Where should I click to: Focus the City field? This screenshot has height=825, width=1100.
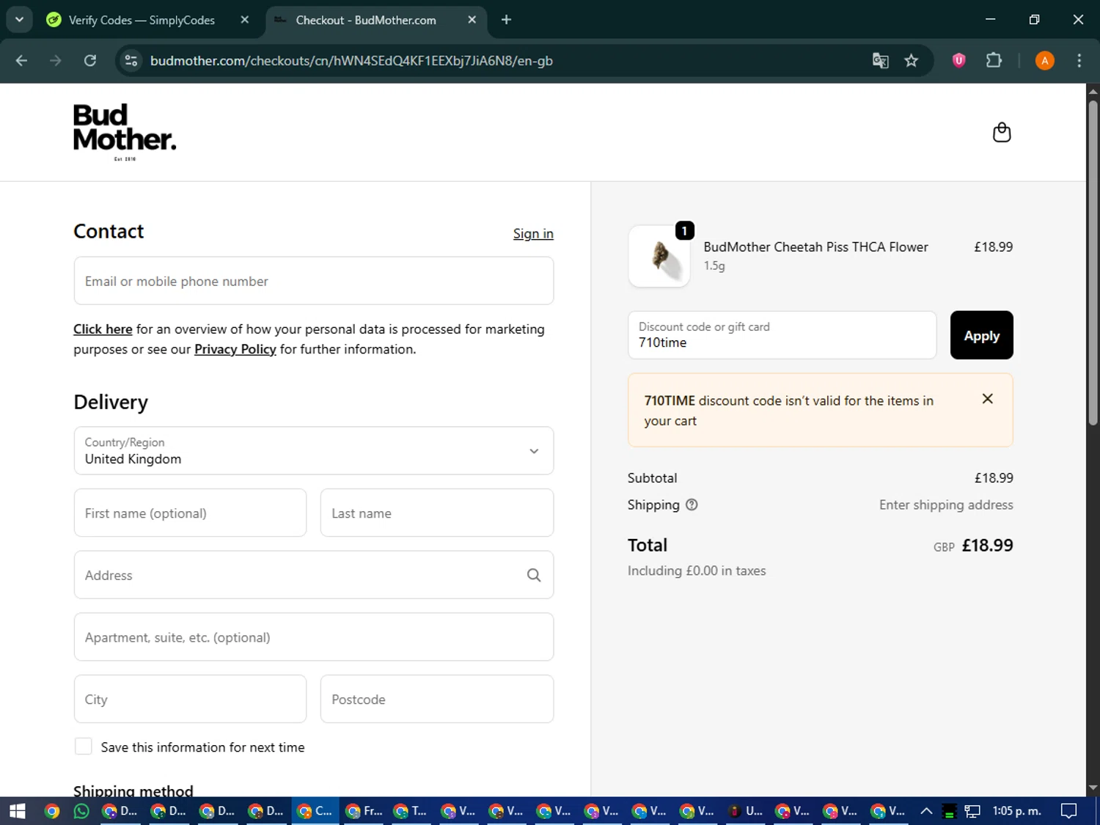point(190,699)
